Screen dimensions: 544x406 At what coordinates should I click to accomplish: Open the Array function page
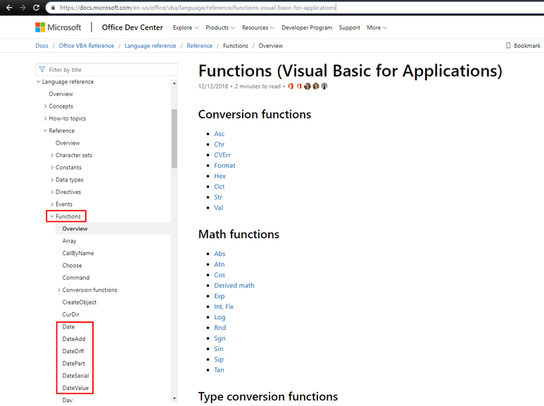pyautogui.click(x=69, y=240)
